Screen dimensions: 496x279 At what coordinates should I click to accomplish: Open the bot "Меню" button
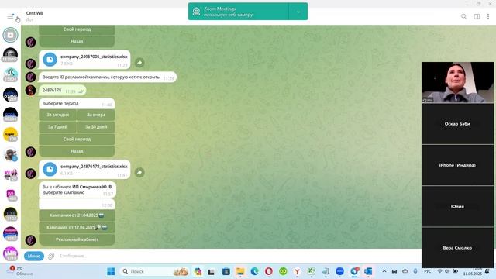click(34, 256)
